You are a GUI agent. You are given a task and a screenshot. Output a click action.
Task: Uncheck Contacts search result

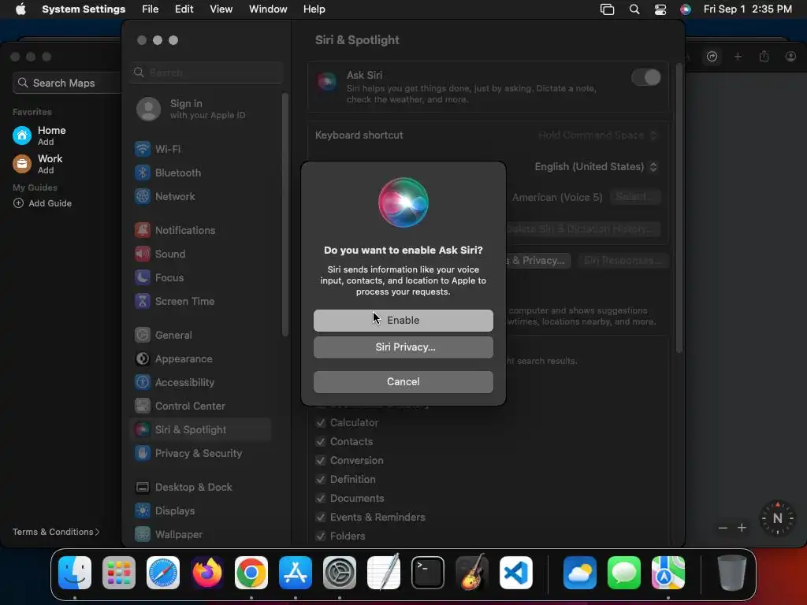(321, 442)
